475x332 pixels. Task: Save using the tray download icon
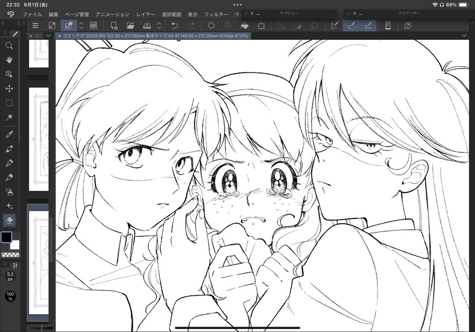pyautogui.click(x=147, y=26)
